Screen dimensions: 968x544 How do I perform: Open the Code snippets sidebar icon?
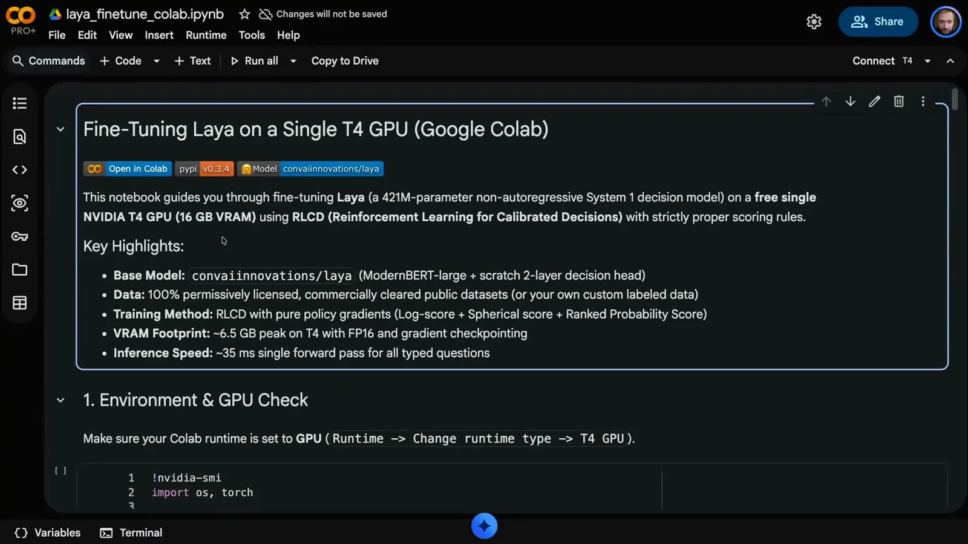pyautogui.click(x=19, y=170)
